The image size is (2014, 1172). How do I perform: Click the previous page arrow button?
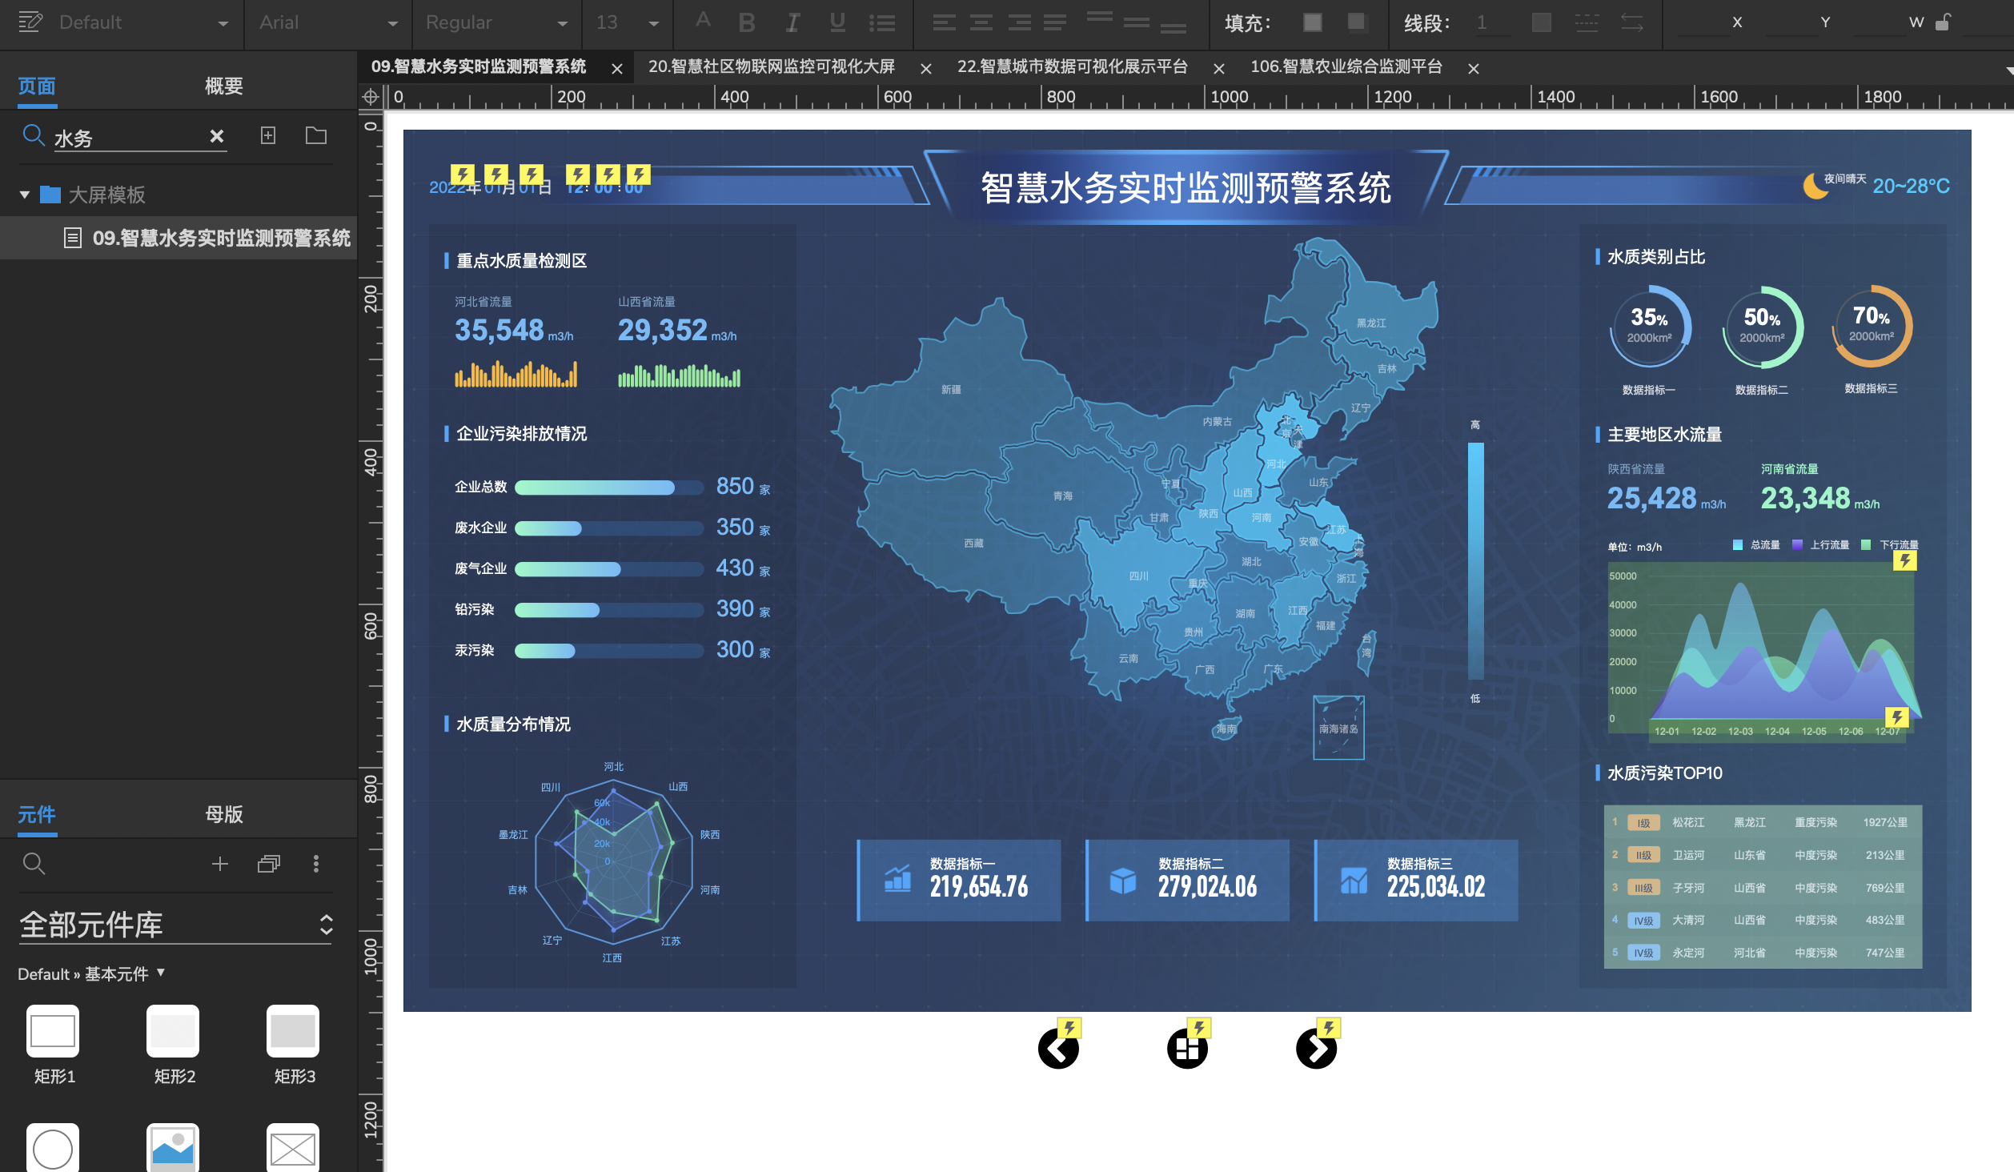click(1058, 1049)
